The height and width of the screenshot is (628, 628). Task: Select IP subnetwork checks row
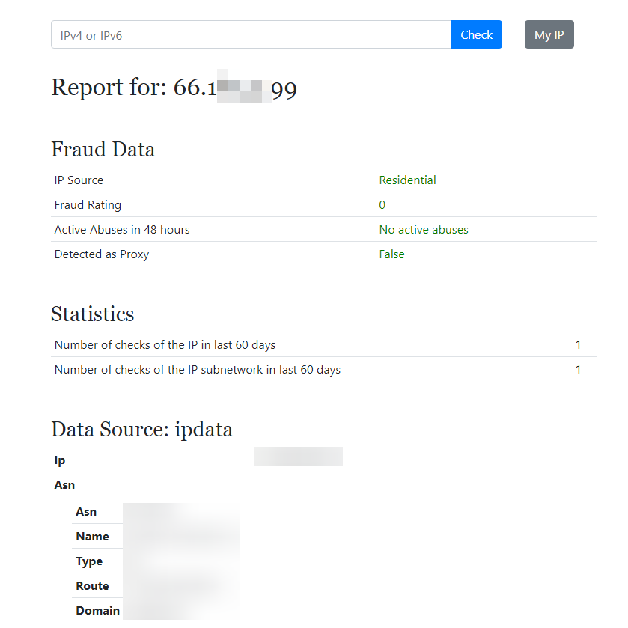198,370
